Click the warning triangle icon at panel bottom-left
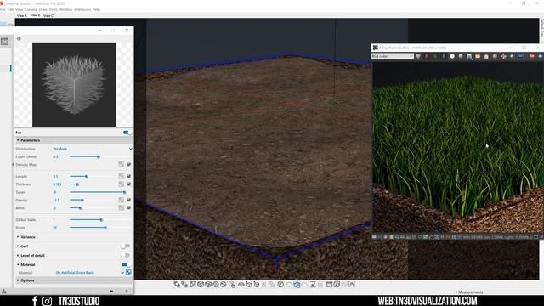The width and height of the screenshot is (544, 306). tap(3, 291)
